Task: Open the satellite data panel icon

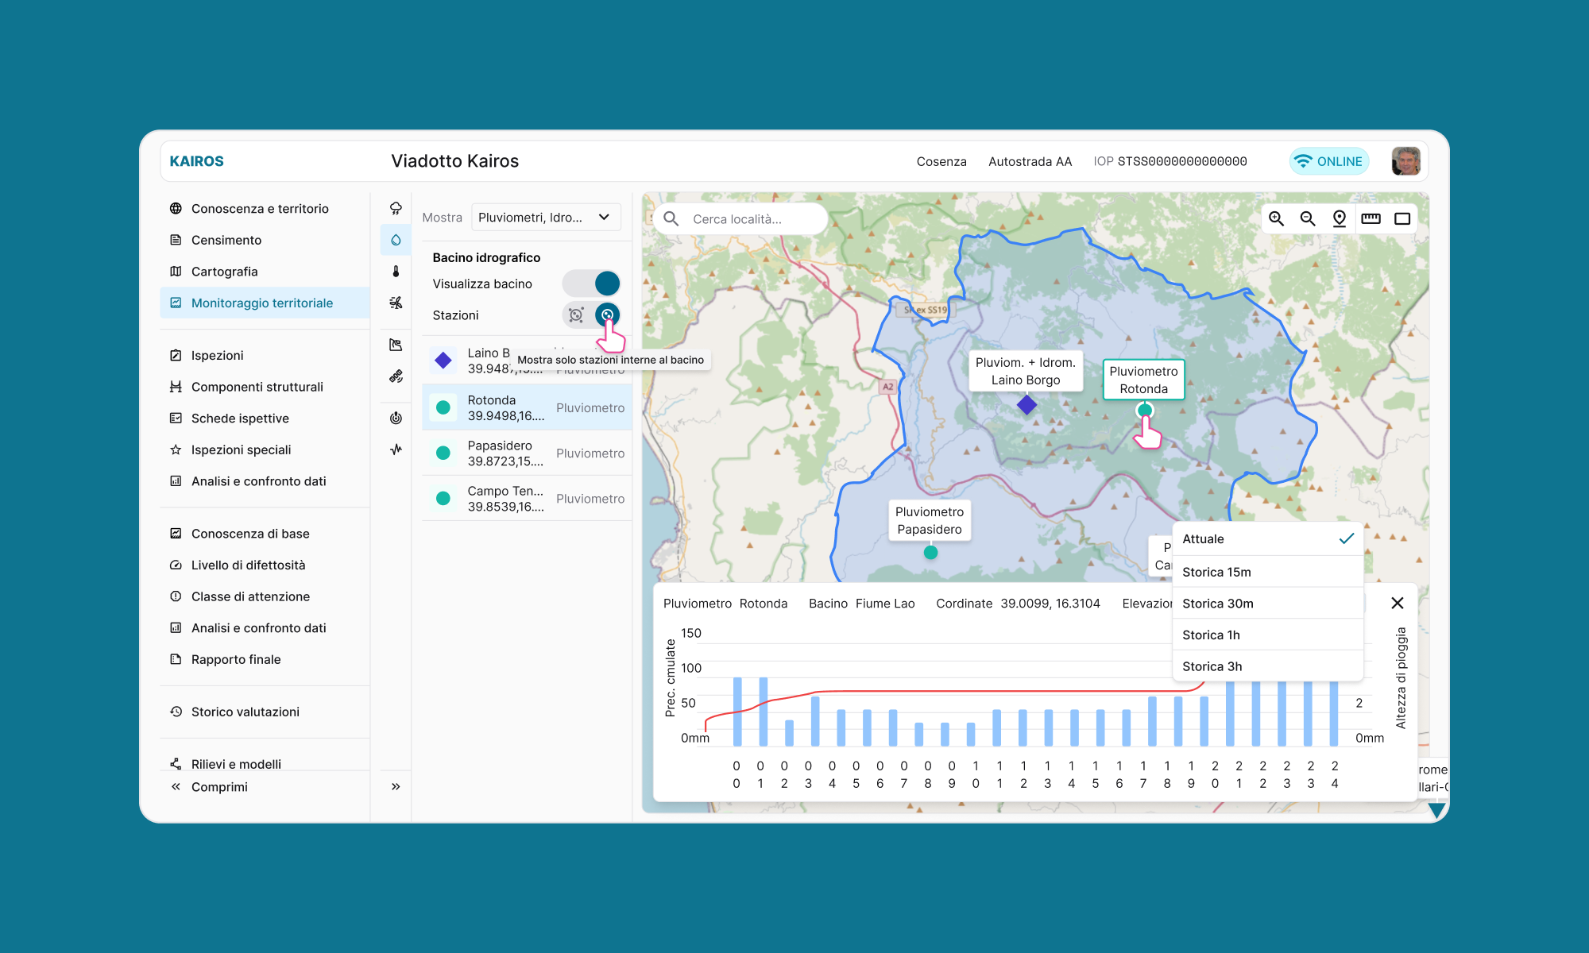Action: click(396, 376)
